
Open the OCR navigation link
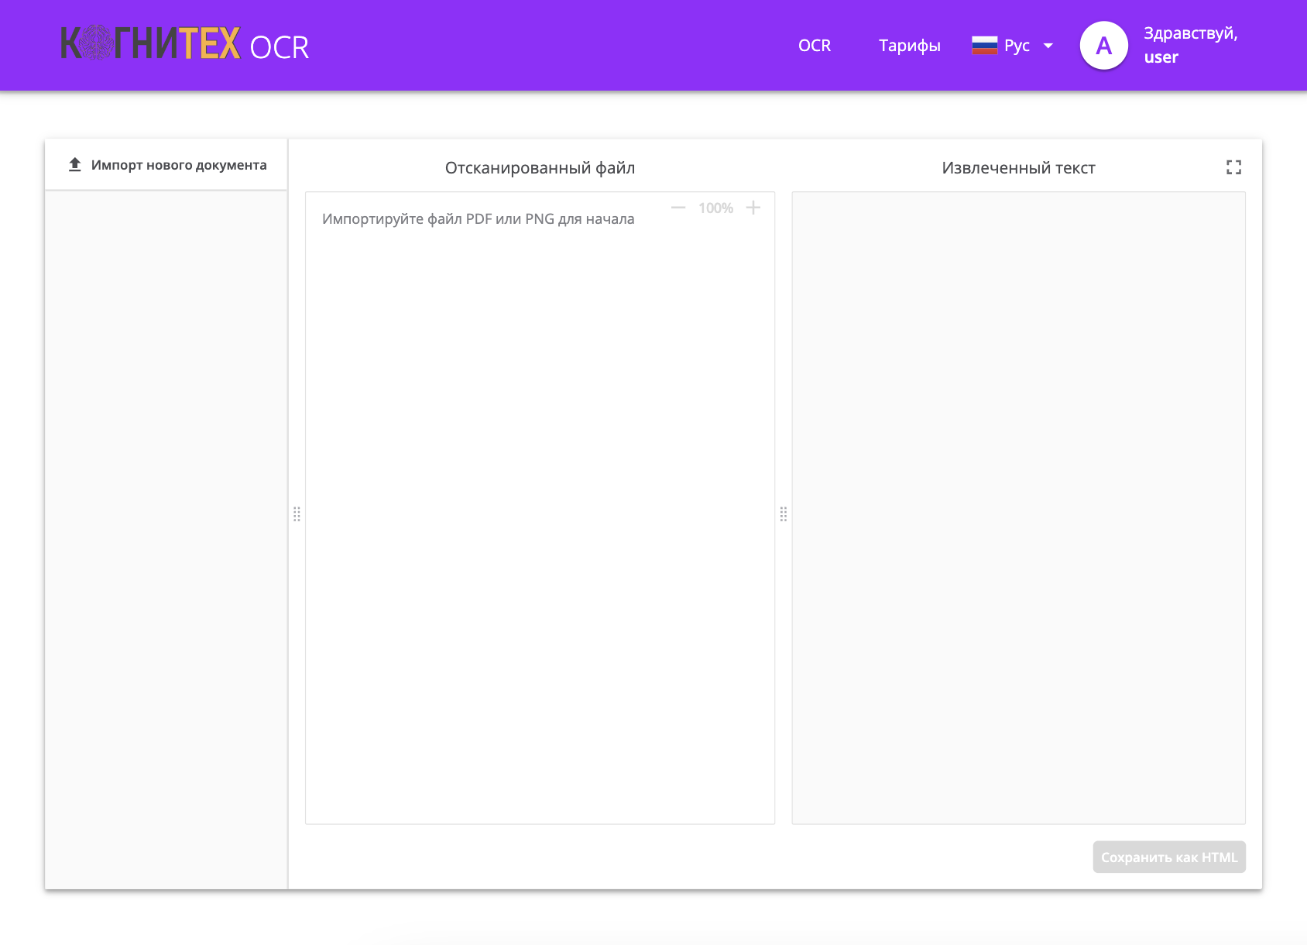coord(814,46)
